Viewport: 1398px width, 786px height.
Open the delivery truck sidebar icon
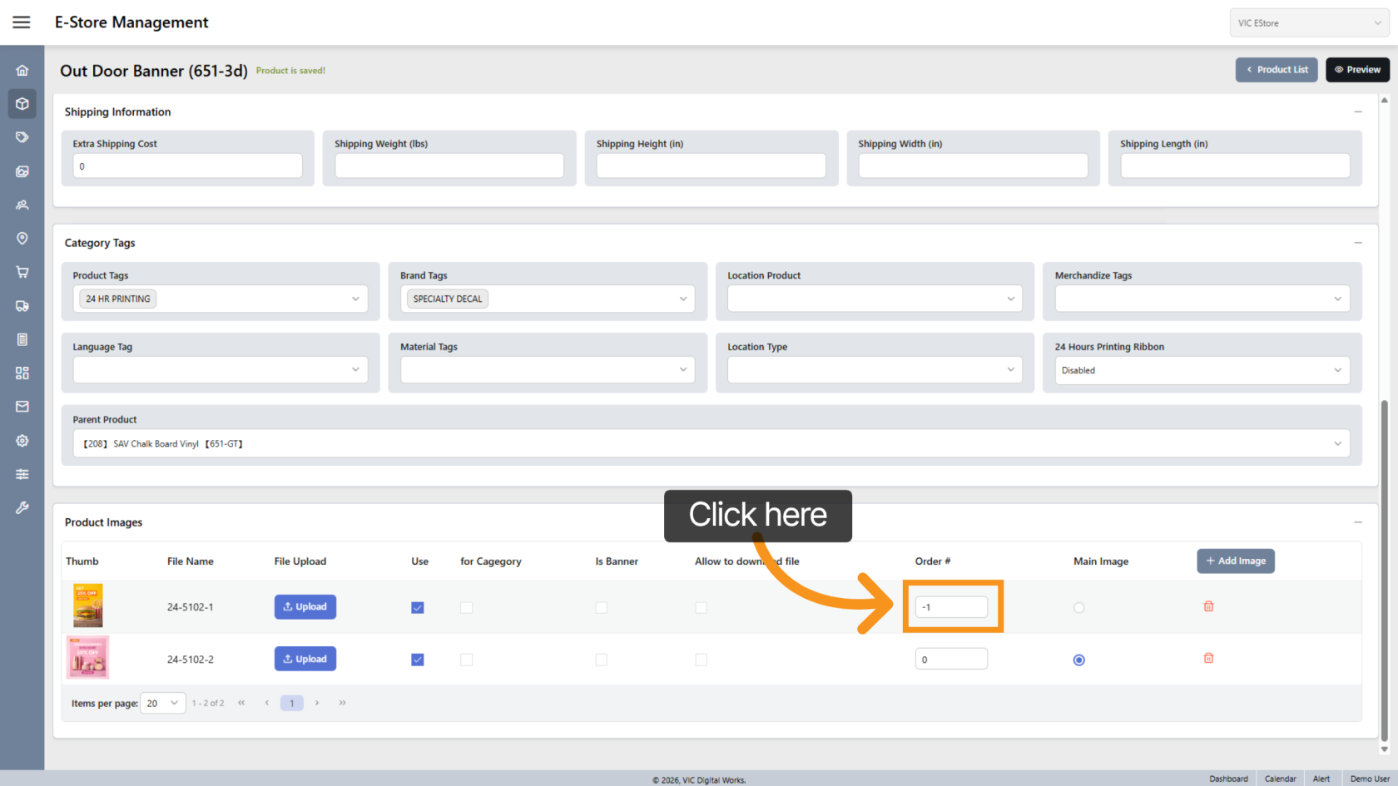22,306
